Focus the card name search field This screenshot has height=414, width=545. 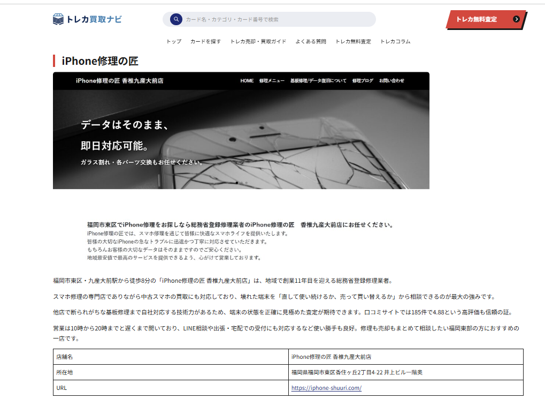point(270,19)
